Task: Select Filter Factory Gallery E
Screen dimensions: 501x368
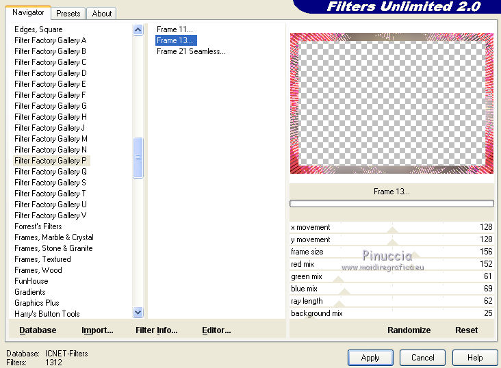Action: 50,84
